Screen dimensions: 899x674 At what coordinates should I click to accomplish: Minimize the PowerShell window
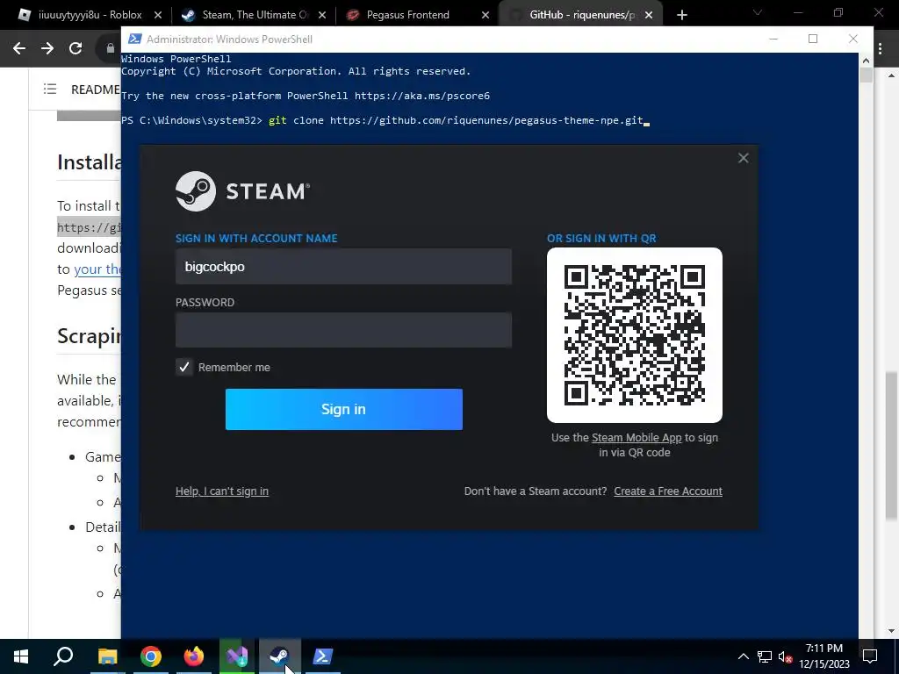pos(773,39)
